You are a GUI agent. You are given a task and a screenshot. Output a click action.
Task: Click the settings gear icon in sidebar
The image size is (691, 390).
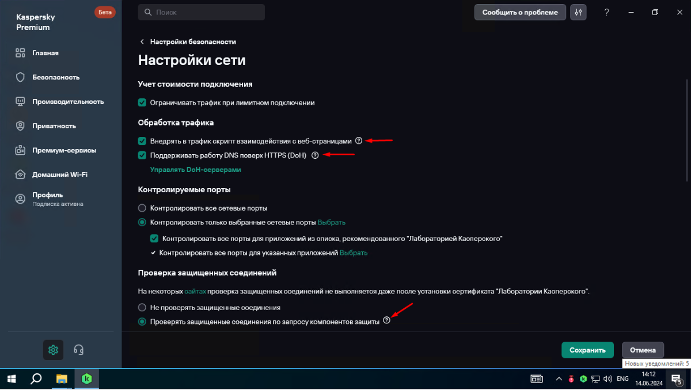(x=53, y=350)
